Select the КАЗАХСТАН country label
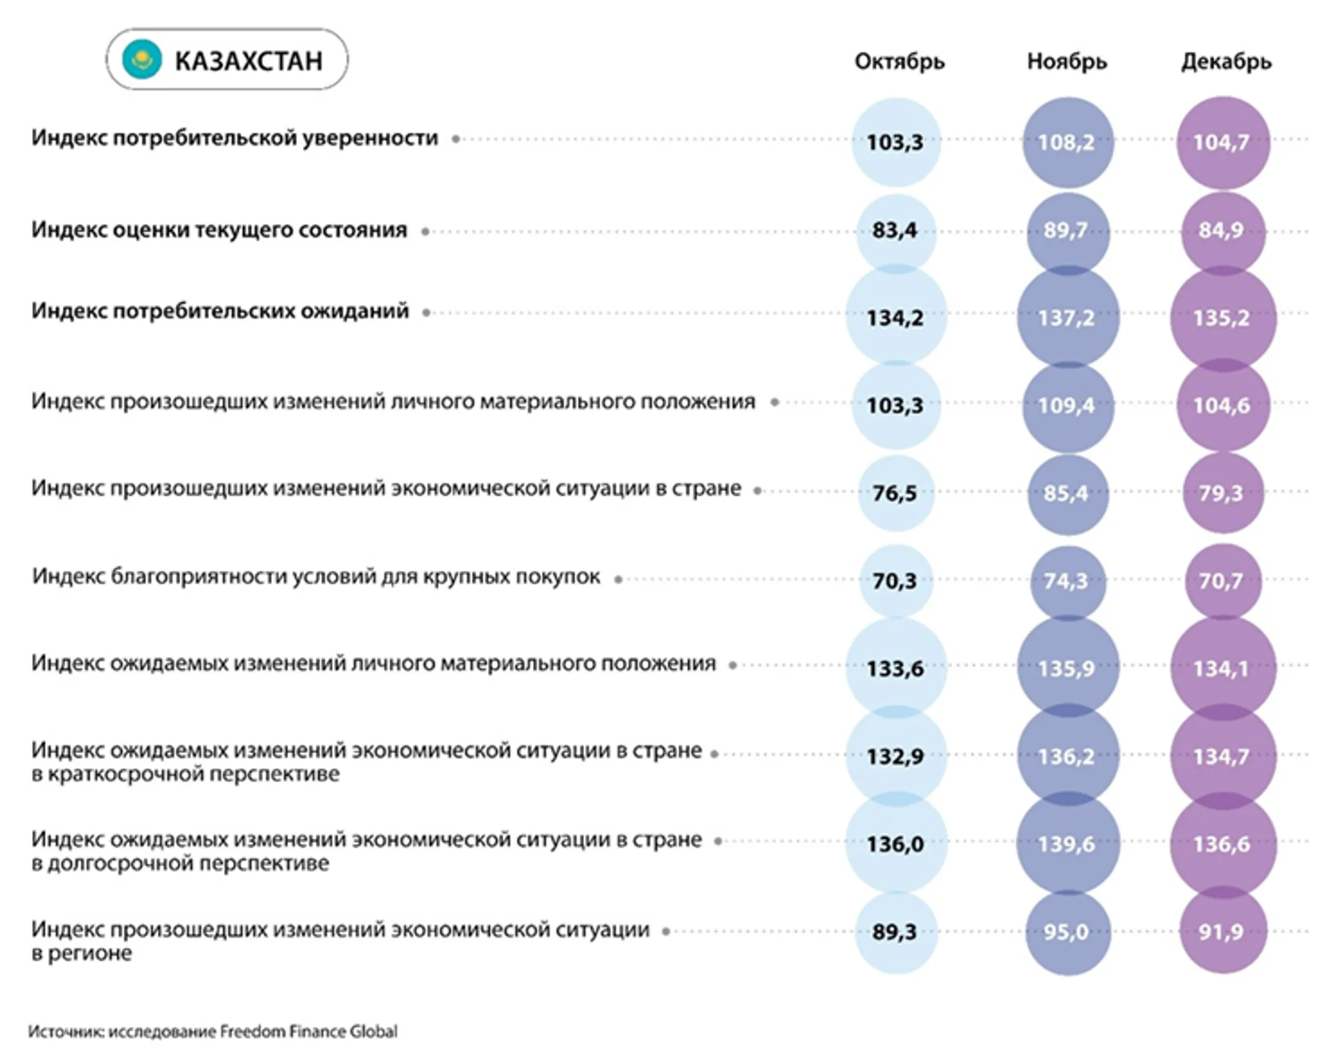The width and height of the screenshot is (1339, 1063). tap(249, 61)
